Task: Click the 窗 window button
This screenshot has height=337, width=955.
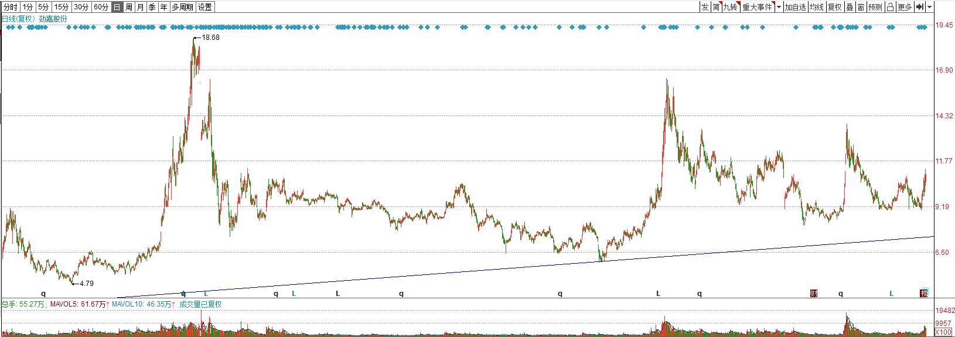Action: (861, 7)
